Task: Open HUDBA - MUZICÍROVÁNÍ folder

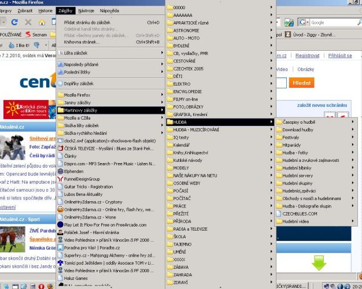Action: click(220, 129)
